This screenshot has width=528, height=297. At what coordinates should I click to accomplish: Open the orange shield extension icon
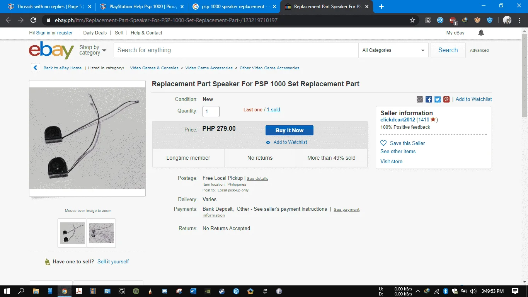477,20
